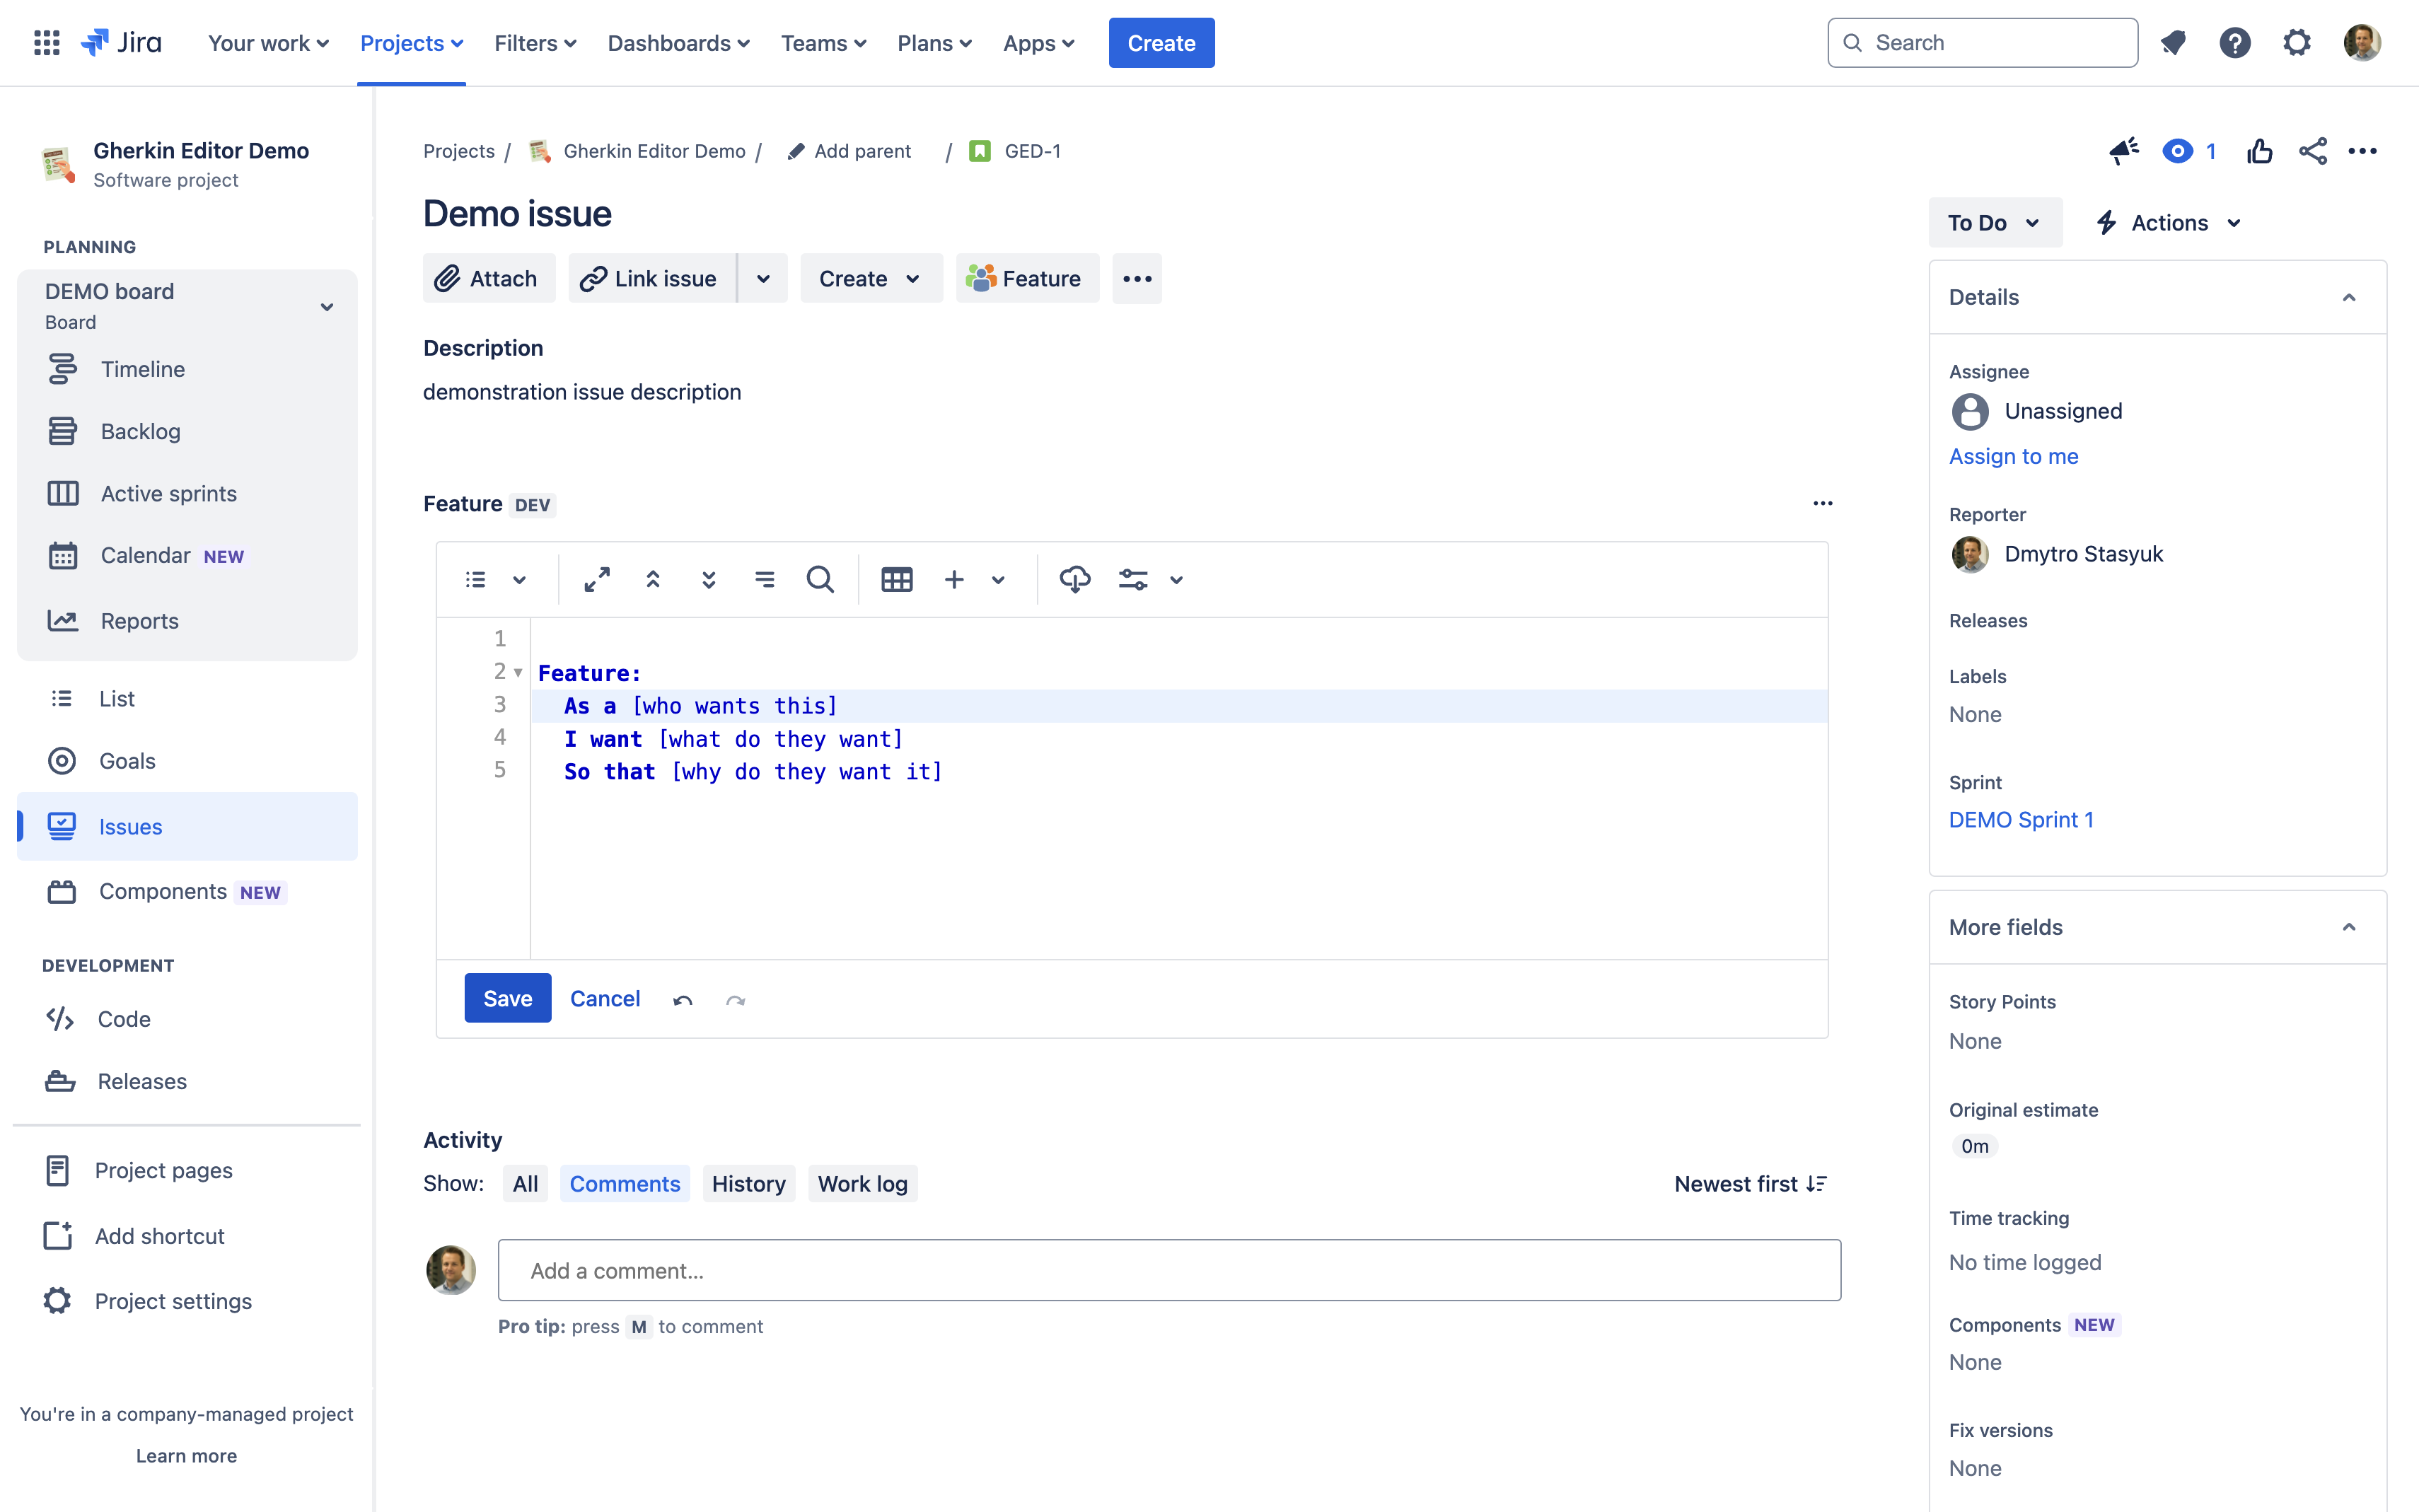Viewport: 2419px width, 1512px height.
Task: Open the Teams menu
Action: [x=823, y=43]
